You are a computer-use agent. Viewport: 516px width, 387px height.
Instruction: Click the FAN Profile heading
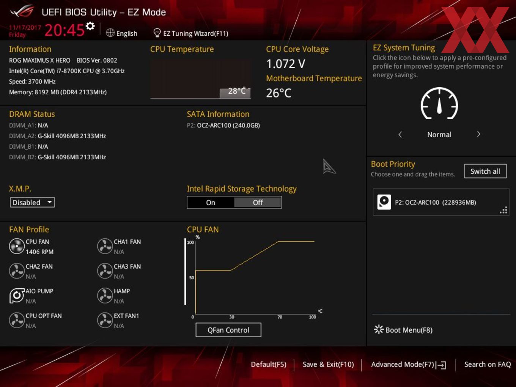tap(29, 230)
